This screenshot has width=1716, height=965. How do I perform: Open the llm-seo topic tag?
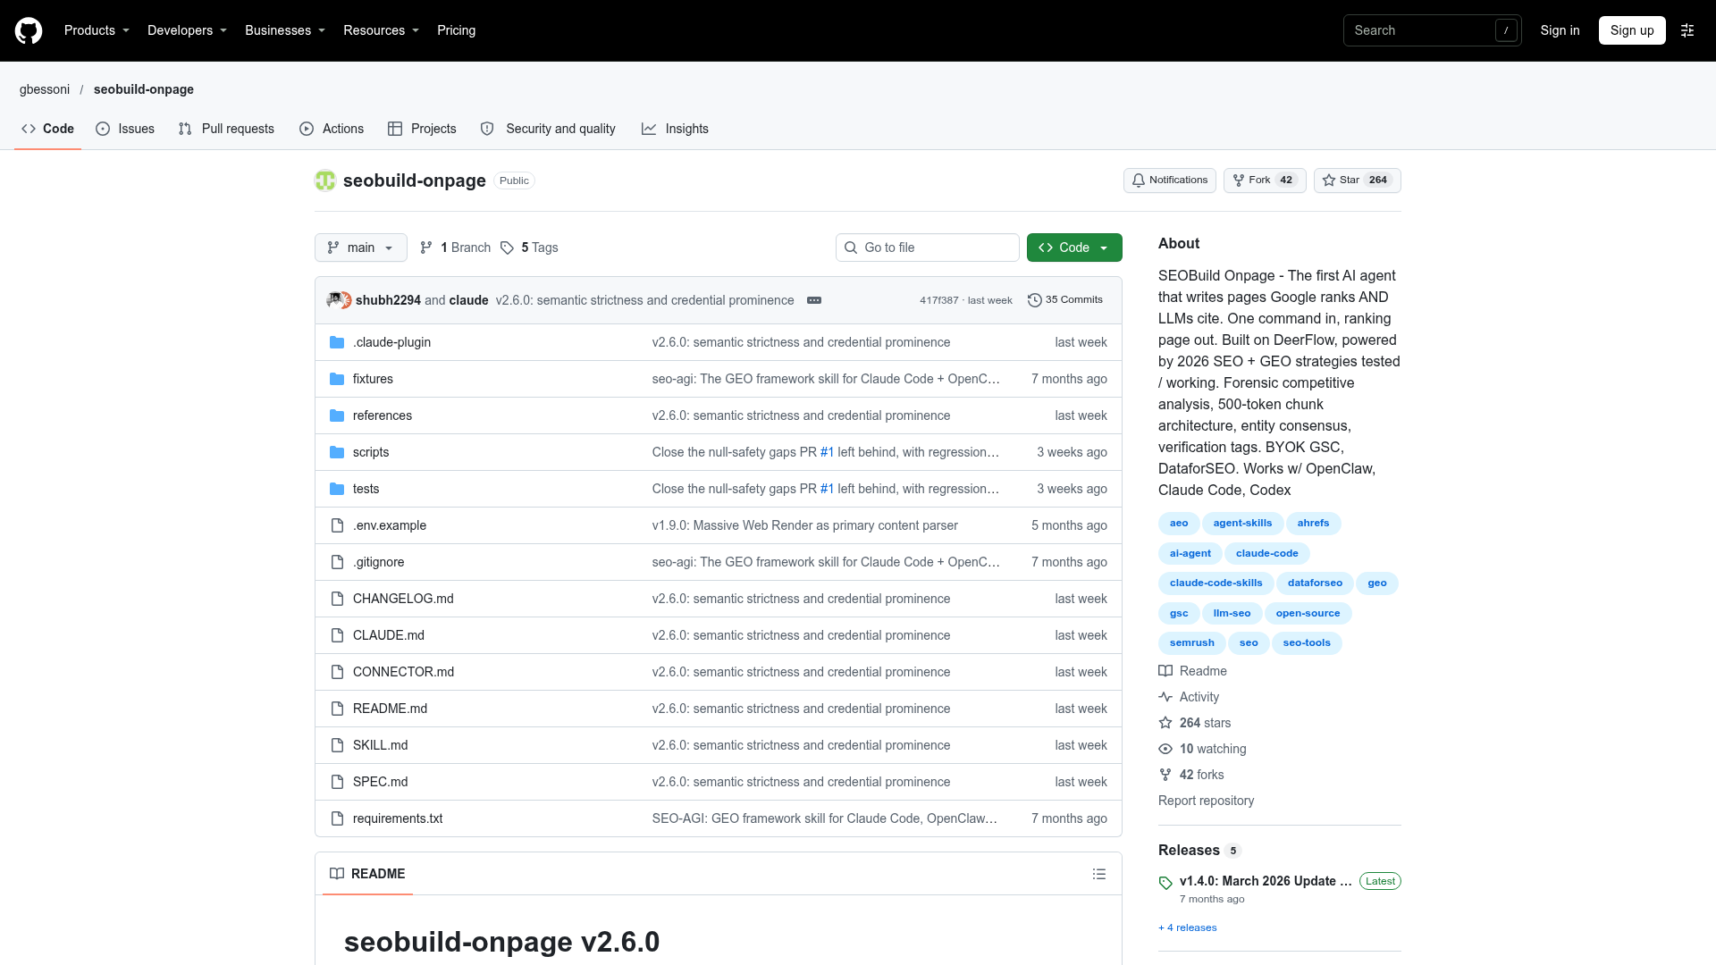(x=1232, y=614)
